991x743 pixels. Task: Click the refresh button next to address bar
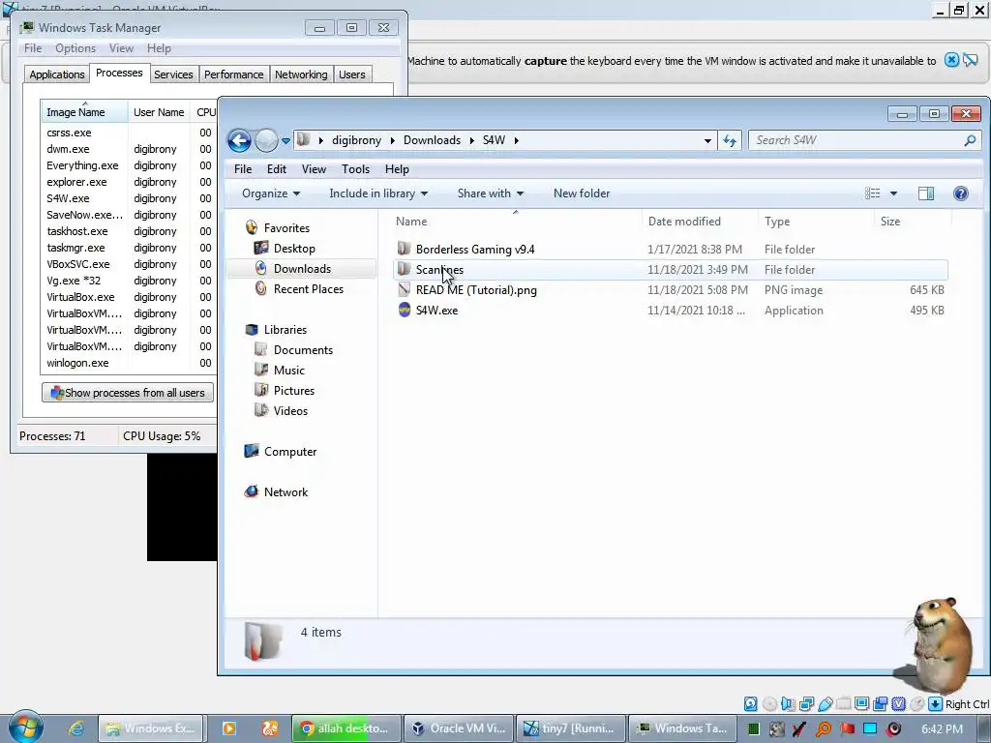point(730,140)
